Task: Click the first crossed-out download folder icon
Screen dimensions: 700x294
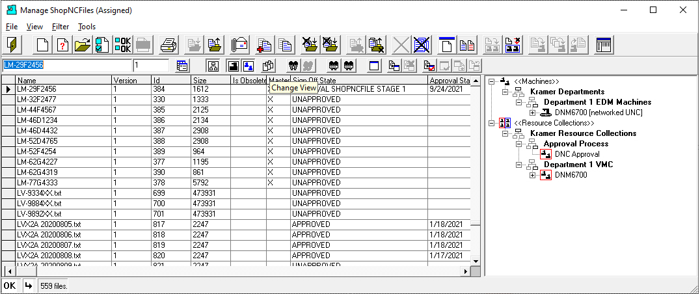Action: coord(310,45)
